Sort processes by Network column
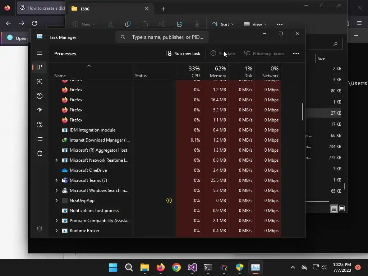This screenshot has height=276, width=368. [268, 72]
